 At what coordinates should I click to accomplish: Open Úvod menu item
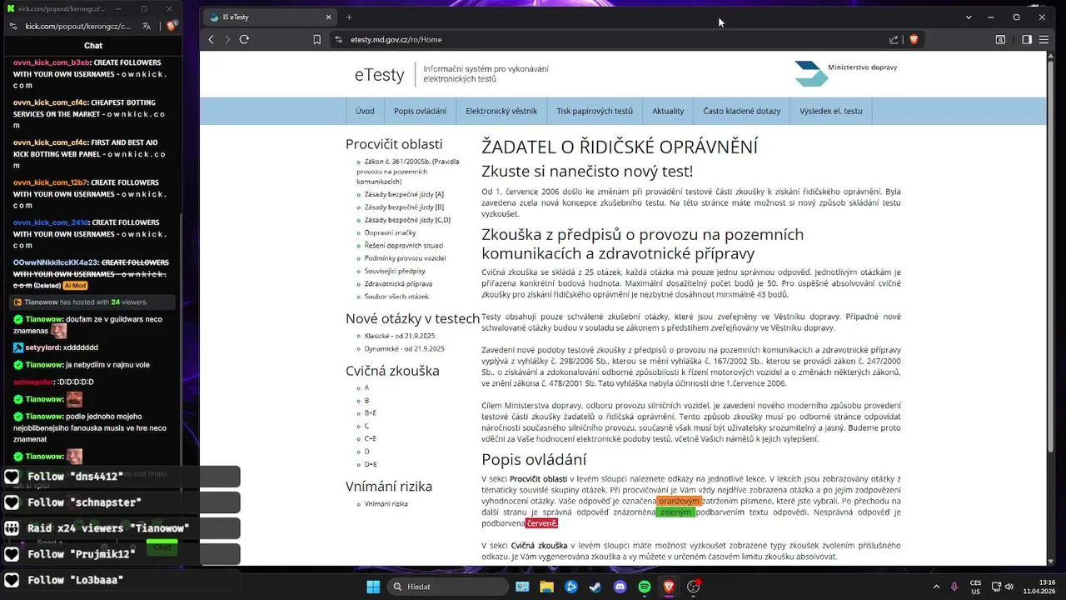(x=365, y=111)
